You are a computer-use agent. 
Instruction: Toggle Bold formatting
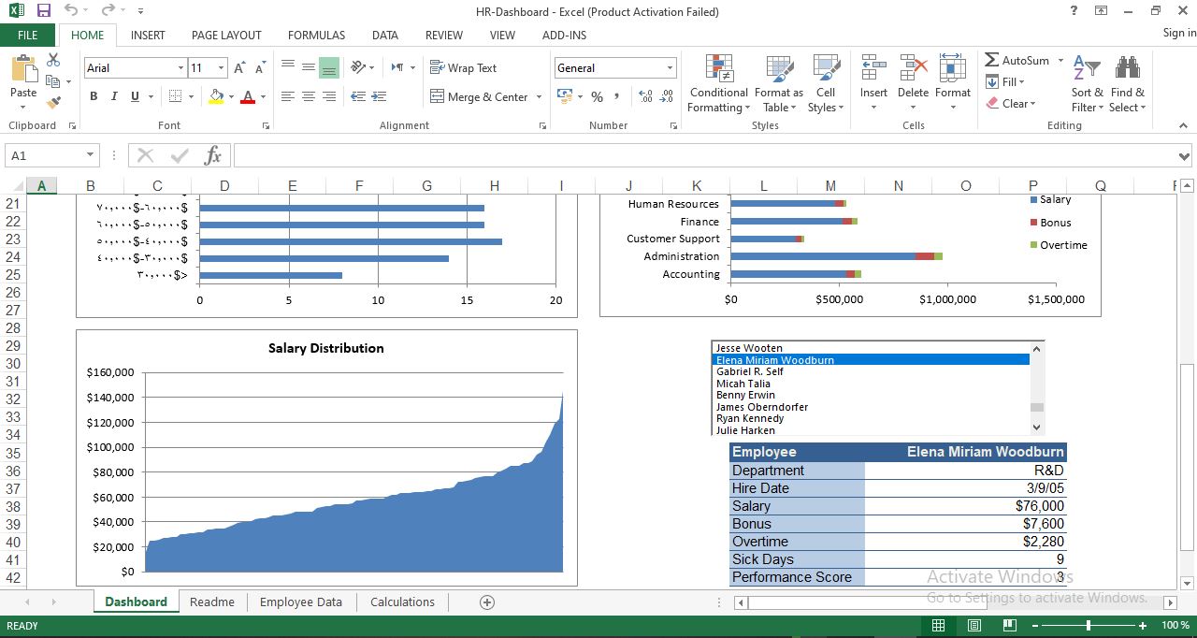tap(93, 96)
